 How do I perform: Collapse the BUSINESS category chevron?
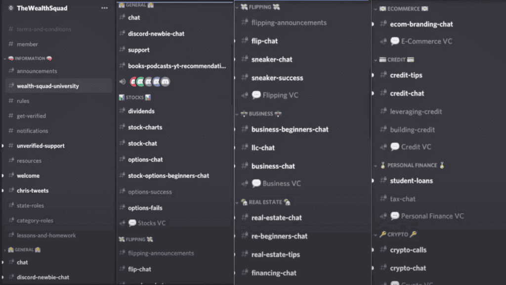click(x=237, y=114)
